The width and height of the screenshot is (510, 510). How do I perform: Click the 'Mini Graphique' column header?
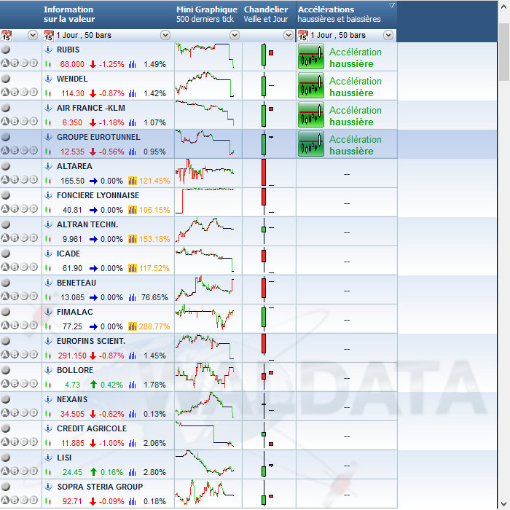(207, 15)
